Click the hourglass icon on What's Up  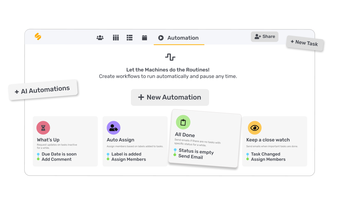click(x=43, y=128)
